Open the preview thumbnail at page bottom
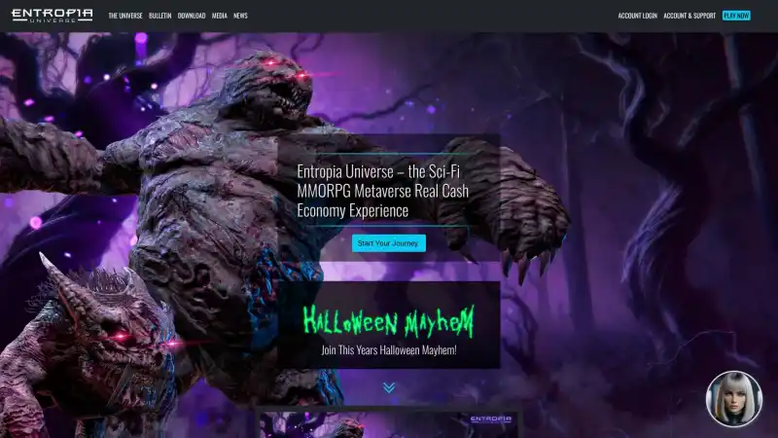 (x=387, y=424)
